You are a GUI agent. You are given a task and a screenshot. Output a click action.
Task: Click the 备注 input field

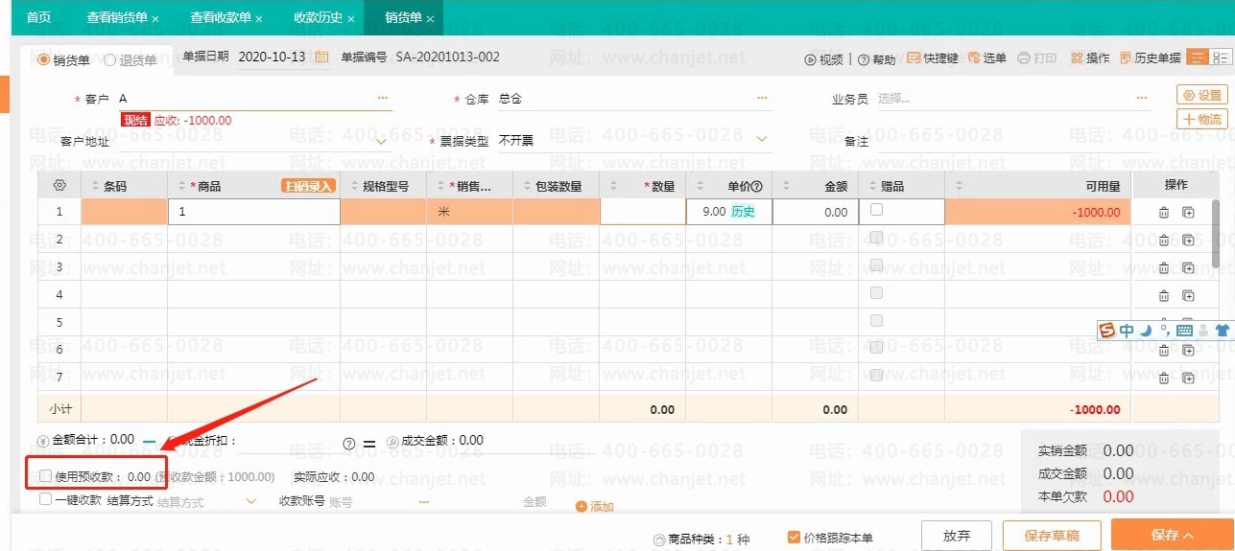[1012, 142]
